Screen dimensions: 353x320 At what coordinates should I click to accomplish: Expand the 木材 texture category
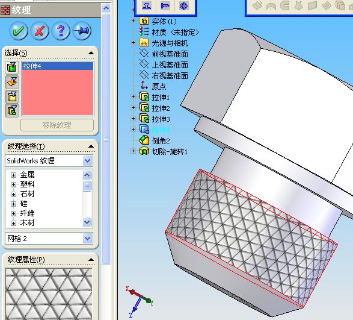point(13,223)
